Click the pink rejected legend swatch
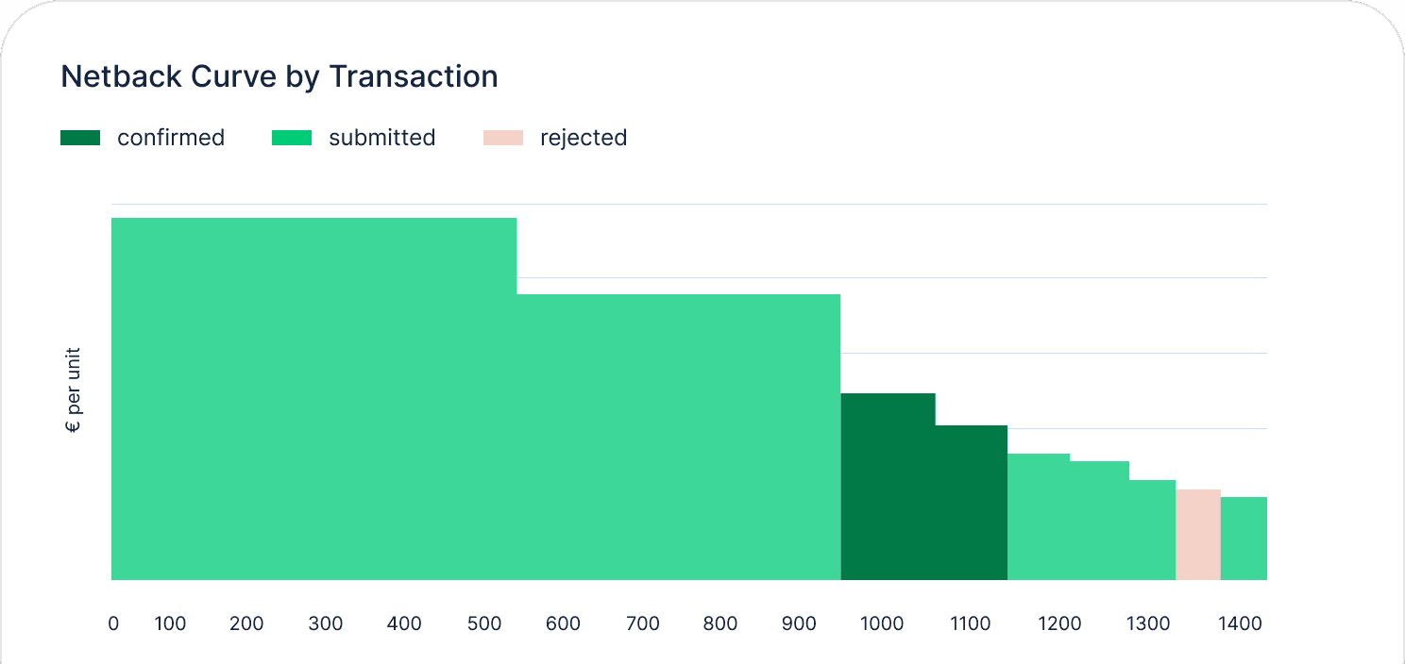The image size is (1405, 664). coord(503,138)
